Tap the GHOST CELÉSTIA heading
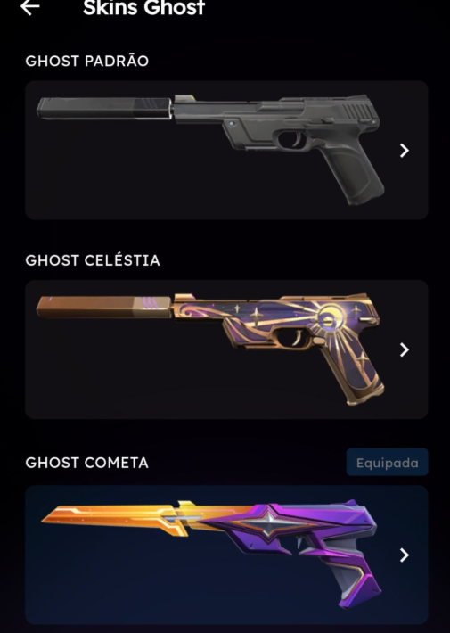The image size is (450, 633). coord(93,260)
